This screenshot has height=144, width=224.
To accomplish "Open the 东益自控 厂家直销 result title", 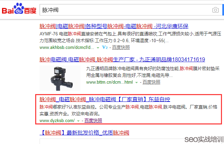I will click(105, 99).
